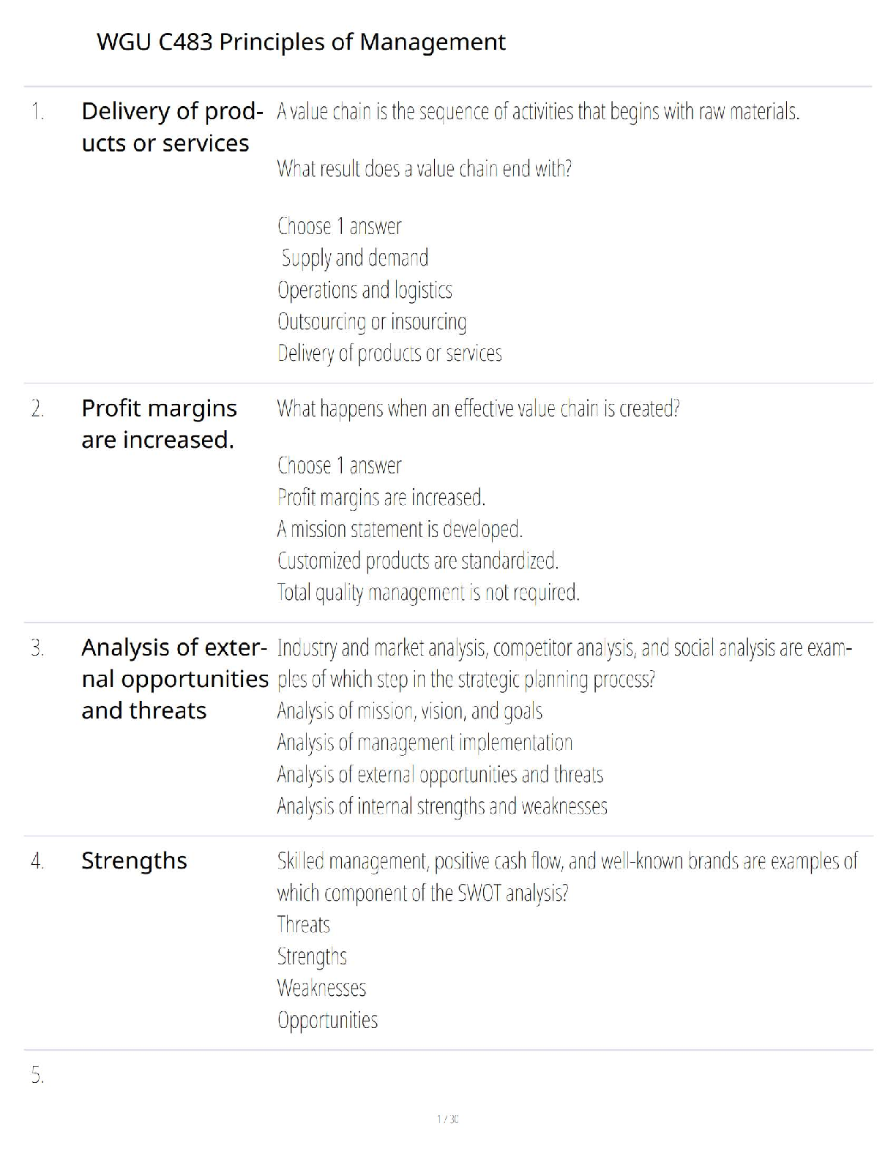Click the question 'What result does a value chain end with?'
Image resolution: width=896 pixels, height=1159 pixels.
424,169
